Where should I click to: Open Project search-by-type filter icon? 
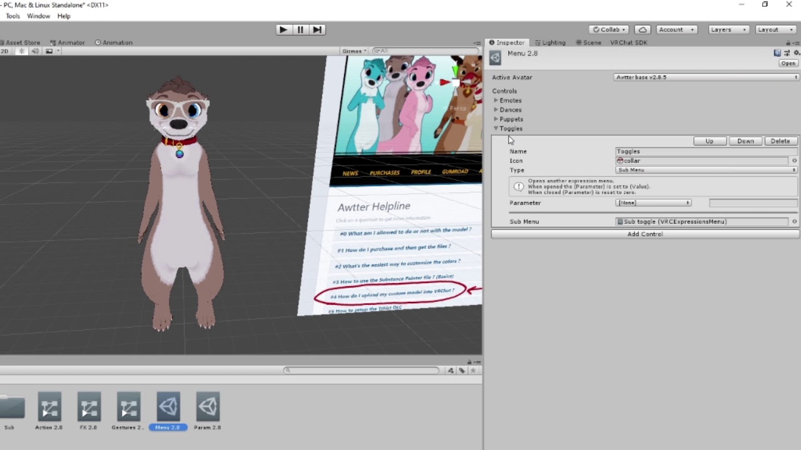tap(451, 370)
